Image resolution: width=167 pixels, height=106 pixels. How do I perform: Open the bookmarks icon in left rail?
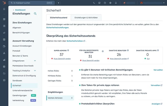coord(4,9)
